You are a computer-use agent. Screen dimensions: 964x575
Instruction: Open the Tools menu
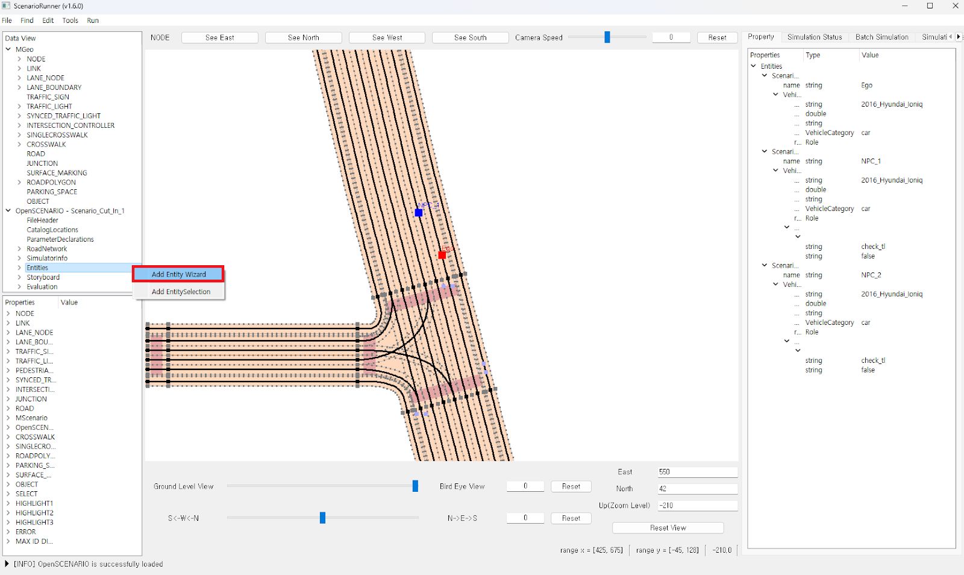(70, 20)
